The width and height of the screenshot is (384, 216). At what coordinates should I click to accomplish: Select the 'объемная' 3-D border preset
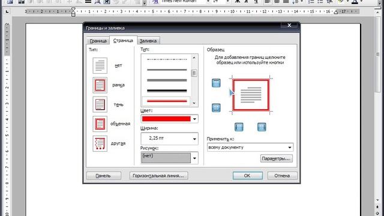(100, 124)
